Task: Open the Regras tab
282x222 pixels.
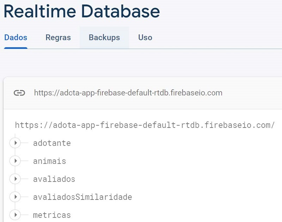Action: pos(58,38)
